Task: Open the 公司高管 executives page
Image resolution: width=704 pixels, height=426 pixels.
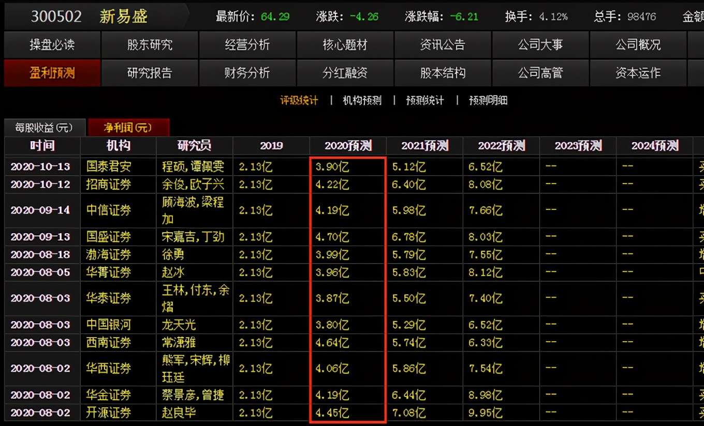Action: point(540,73)
